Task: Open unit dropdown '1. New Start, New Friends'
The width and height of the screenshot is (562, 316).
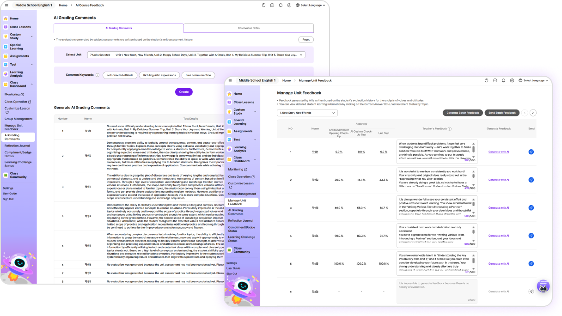Action: 307,113
